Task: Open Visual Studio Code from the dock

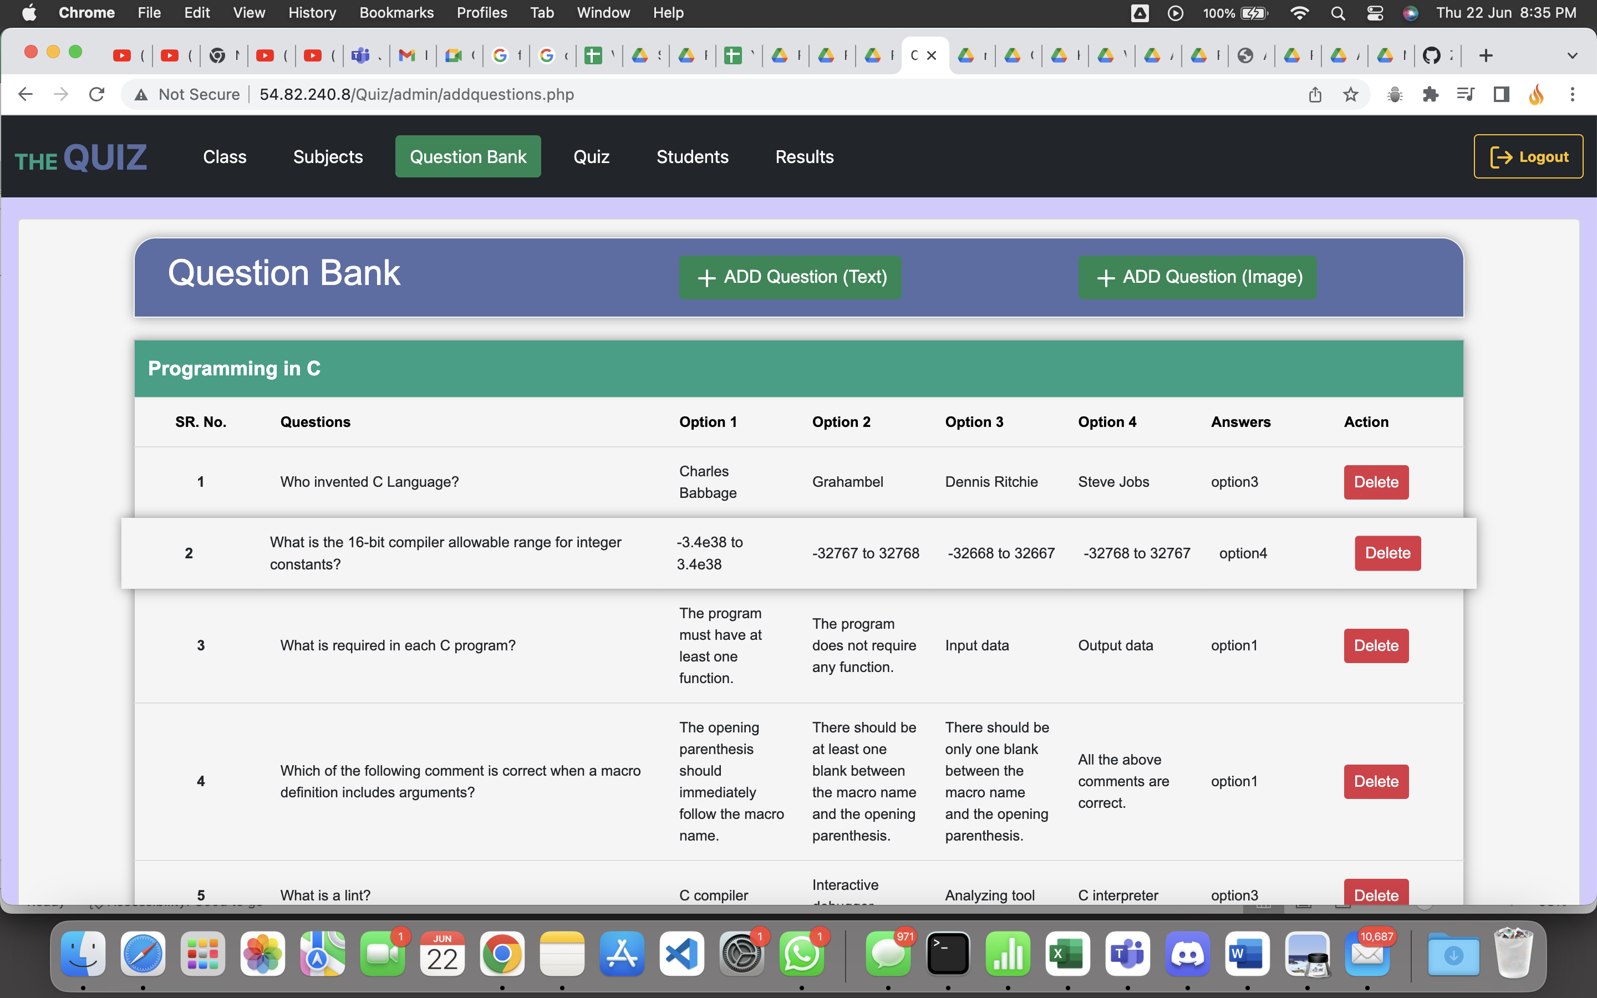Action: click(x=681, y=954)
